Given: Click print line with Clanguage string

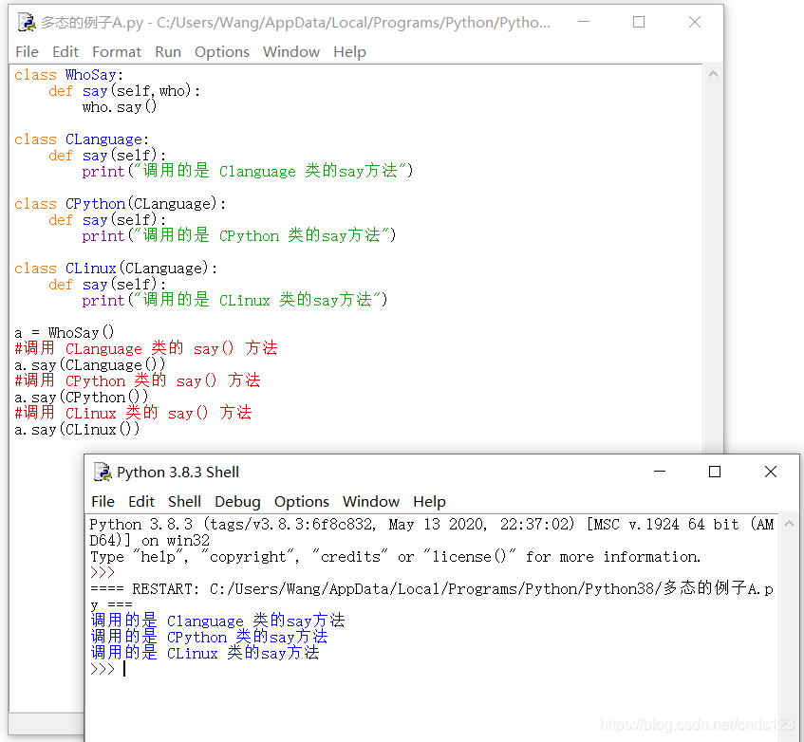Looking at the screenshot, I should pos(248,171).
